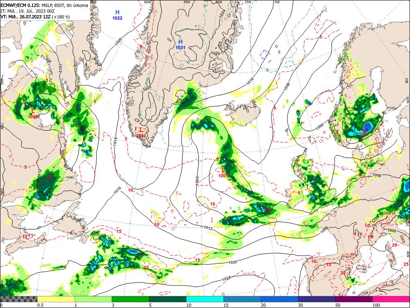Click the steel blue 15–20 legend swatch
Image resolution: width=410 pixels, height=308 pixels.
(x=242, y=299)
